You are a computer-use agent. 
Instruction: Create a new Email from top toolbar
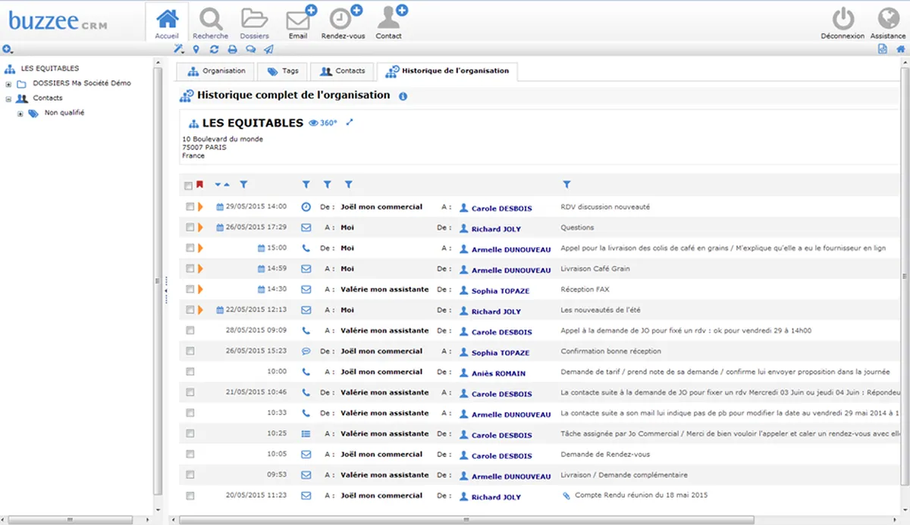(300, 21)
